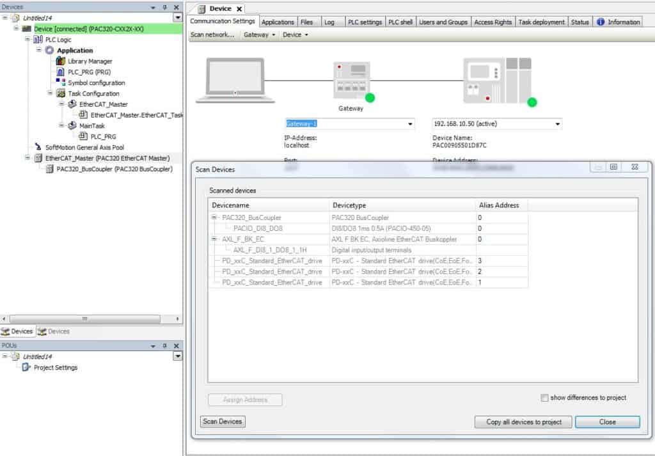655x456 pixels.
Task: Click Copy all devices to project
Action: click(x=524, y=421)
